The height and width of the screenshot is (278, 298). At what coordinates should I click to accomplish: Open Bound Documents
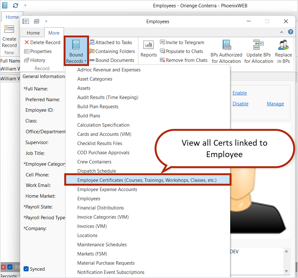[x=112, y=60]
